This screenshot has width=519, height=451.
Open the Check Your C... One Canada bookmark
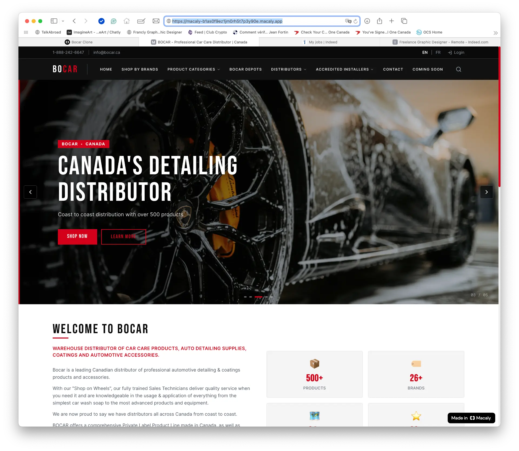(x=322, y=32)
